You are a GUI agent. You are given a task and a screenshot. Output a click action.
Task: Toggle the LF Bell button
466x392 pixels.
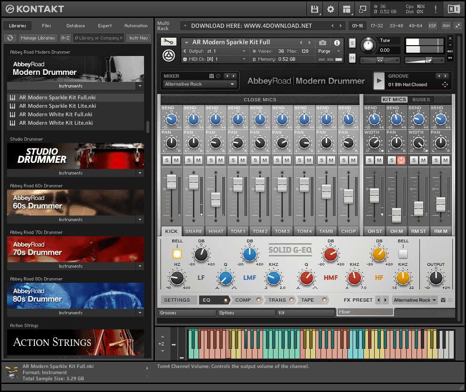177,254
